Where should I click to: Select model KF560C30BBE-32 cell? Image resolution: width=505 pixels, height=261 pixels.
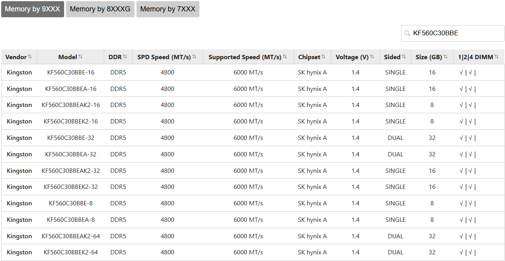71,138
